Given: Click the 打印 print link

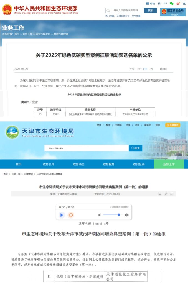Looking at the screenshot, I should pos(163,69).
